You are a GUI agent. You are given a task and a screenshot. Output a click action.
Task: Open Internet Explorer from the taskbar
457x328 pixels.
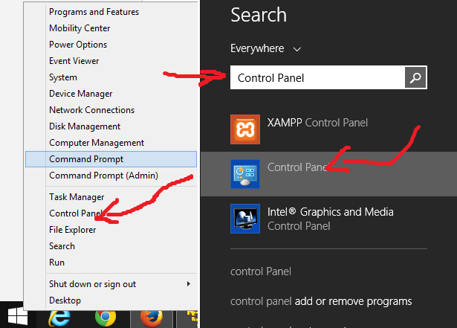(x=59, y=318)
